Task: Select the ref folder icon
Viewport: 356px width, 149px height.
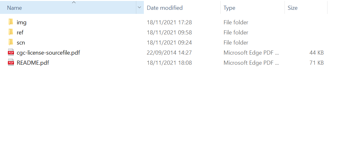Action: point(11,32)
